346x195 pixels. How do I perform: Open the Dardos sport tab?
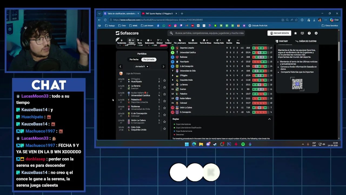pyautogui.click(x=229, y=41)
